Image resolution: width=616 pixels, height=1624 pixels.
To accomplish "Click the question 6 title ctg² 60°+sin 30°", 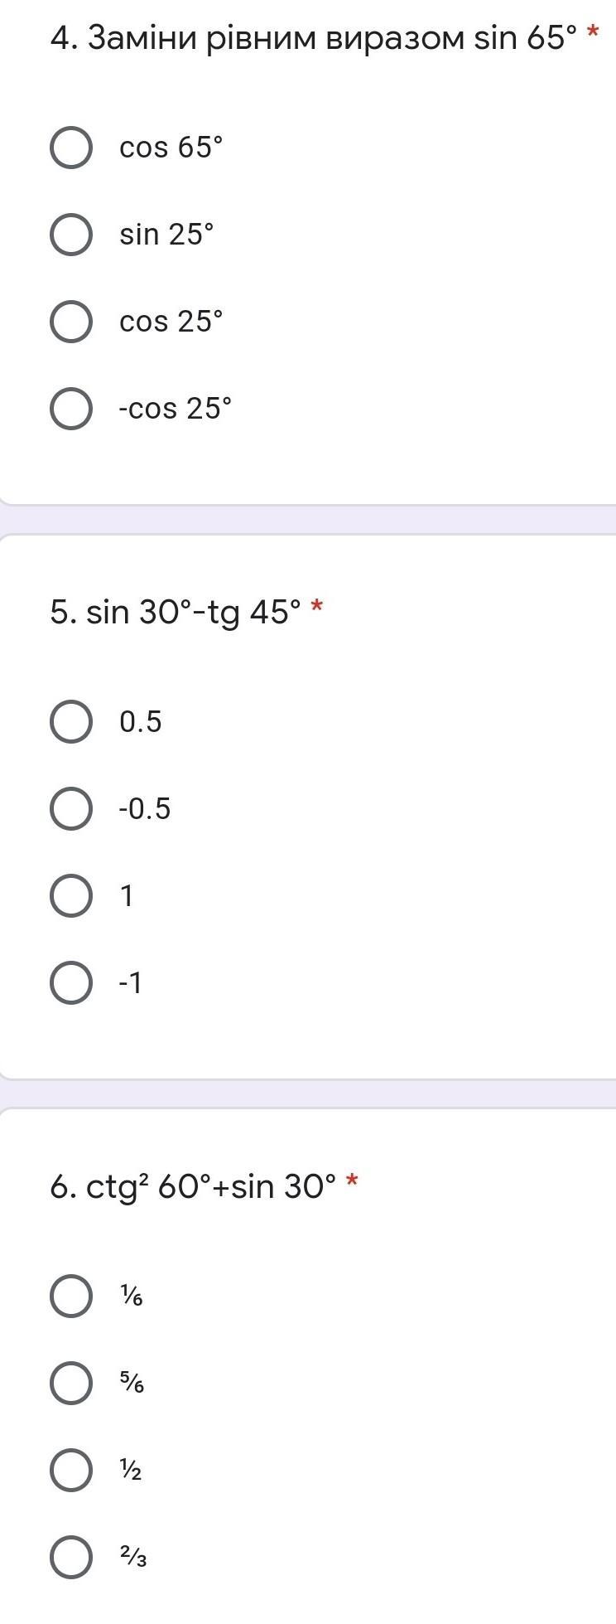I will click(x=193, y=1186).
